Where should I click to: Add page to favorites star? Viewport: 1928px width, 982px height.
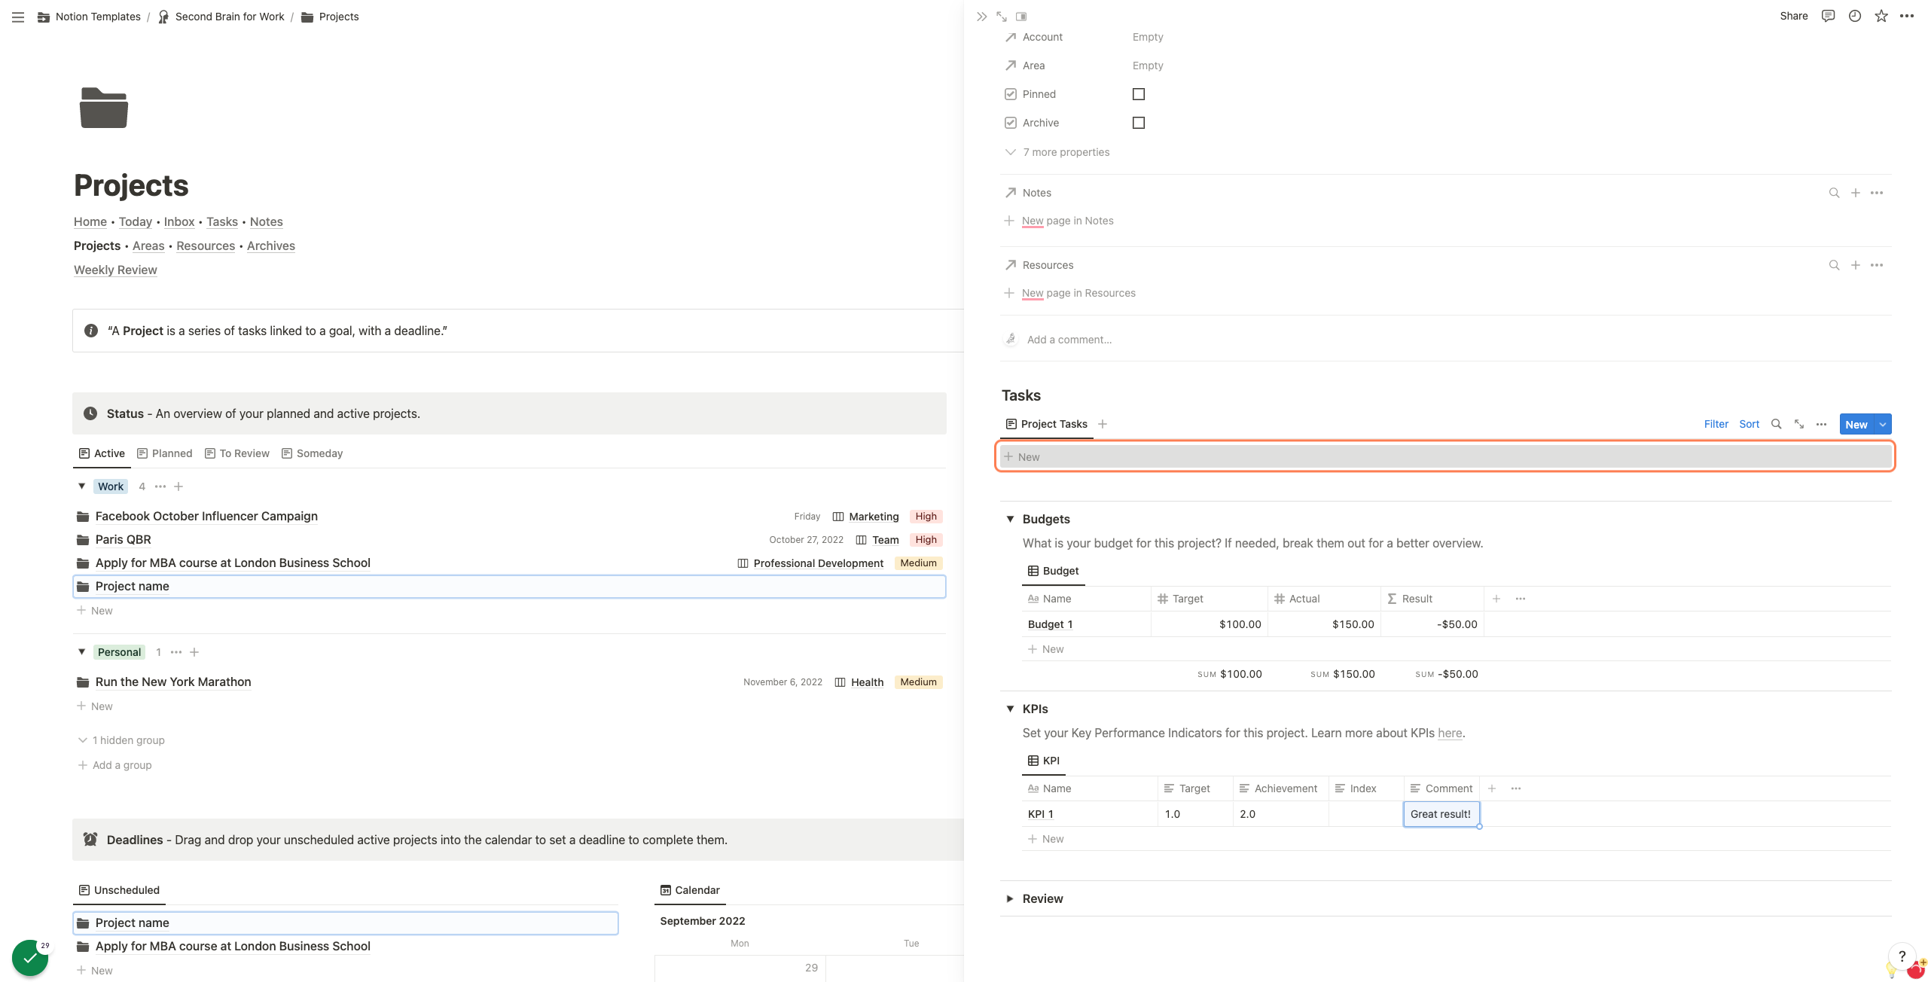coord(1881,16)
